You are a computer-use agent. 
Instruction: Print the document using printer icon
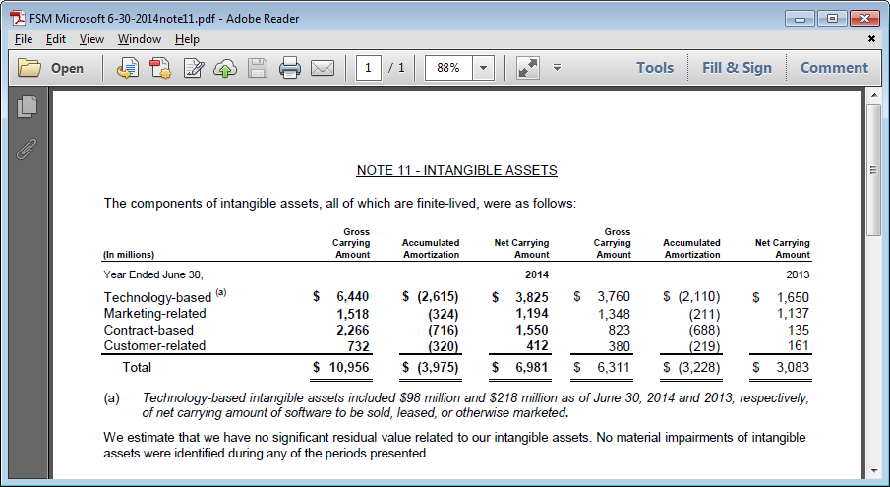(289, 68)
